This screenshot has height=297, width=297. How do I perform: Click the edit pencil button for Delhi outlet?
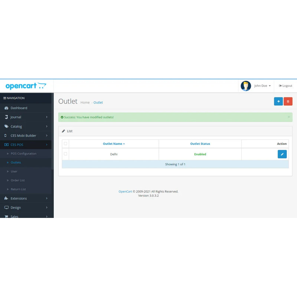click(x=282, y=154)
